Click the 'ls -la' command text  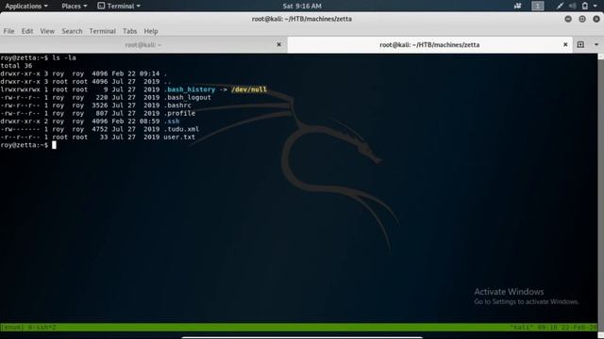coord(64,58)
